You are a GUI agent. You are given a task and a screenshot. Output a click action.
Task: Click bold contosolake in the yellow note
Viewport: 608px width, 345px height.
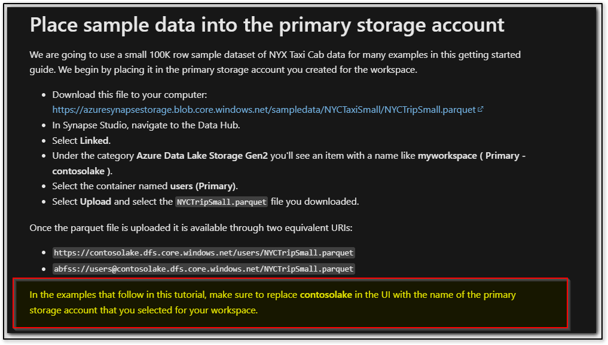click(326, 295)
